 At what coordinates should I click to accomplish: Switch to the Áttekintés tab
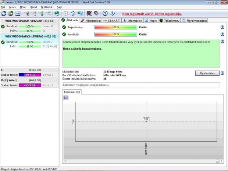point(70,20)
